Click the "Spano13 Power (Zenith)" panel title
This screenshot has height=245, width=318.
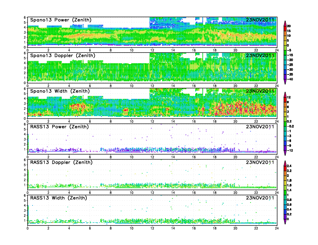click(61, 20)
